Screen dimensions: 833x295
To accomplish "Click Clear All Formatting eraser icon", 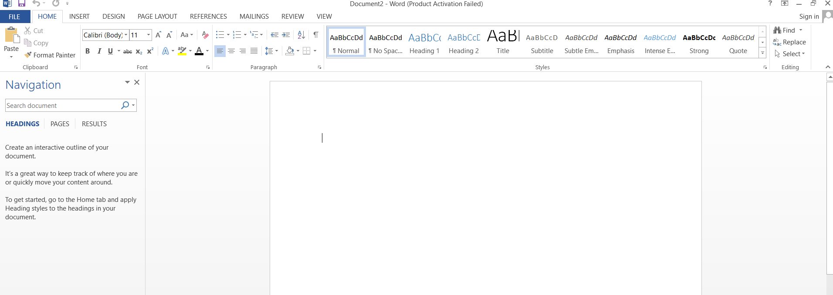I will [205, 35].
